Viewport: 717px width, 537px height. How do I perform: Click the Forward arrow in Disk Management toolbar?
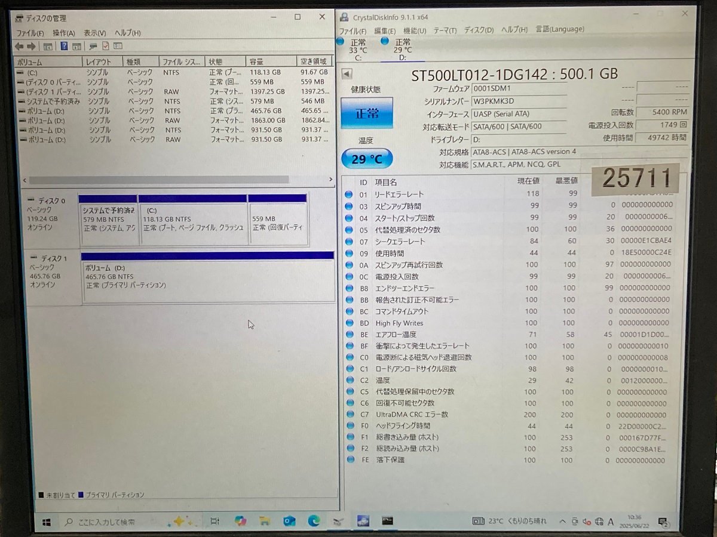pyautogui.click(x=31, y=47)
